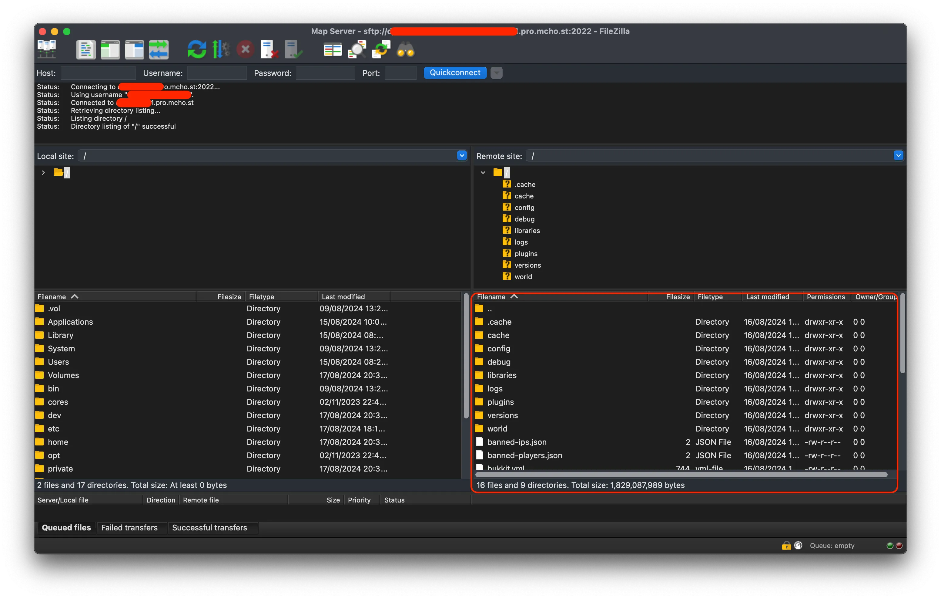Select libraries in remote tree
Image resolution: width=941 pixels, height=599 pixels.
[x=527, y=230]
